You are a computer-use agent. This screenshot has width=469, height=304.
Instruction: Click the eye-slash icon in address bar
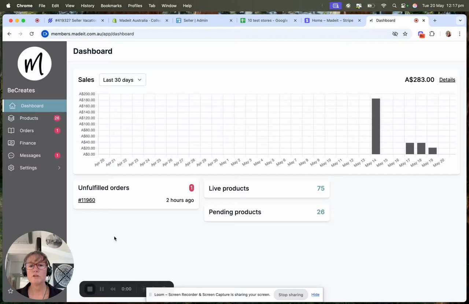395,34
